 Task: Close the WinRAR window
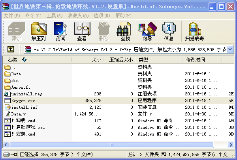[x=231, y=6]
